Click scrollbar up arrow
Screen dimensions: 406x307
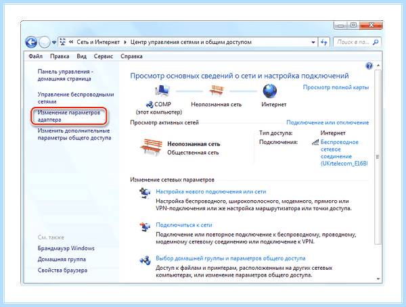[378, 66]
